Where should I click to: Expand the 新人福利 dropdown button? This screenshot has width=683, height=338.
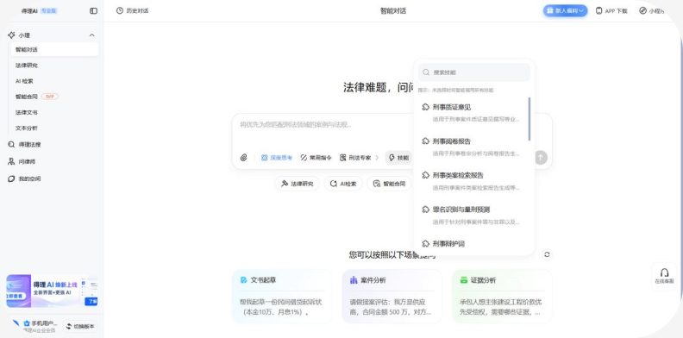pos(565,11)
